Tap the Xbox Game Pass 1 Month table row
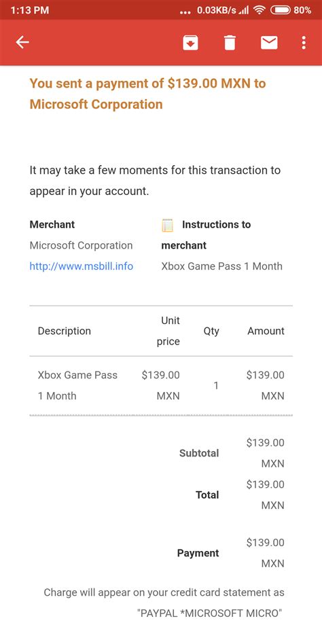The height and width of the screenshot is (644, 322). (x=161, y=385)
